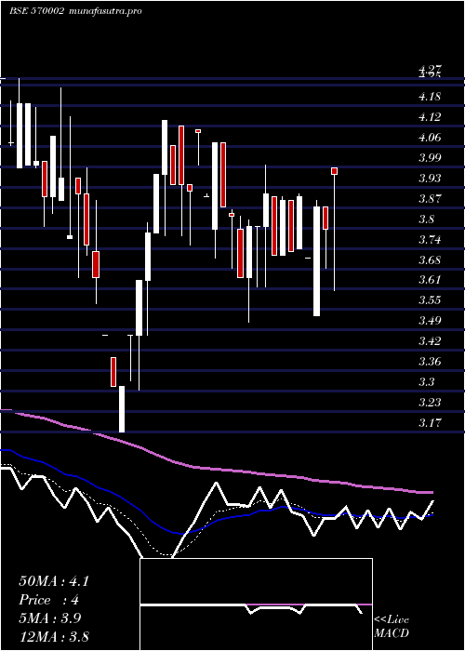Select the 3.93 price axis label
The height and width of the screenshot is (651, 465).
[x=430, y=179]
